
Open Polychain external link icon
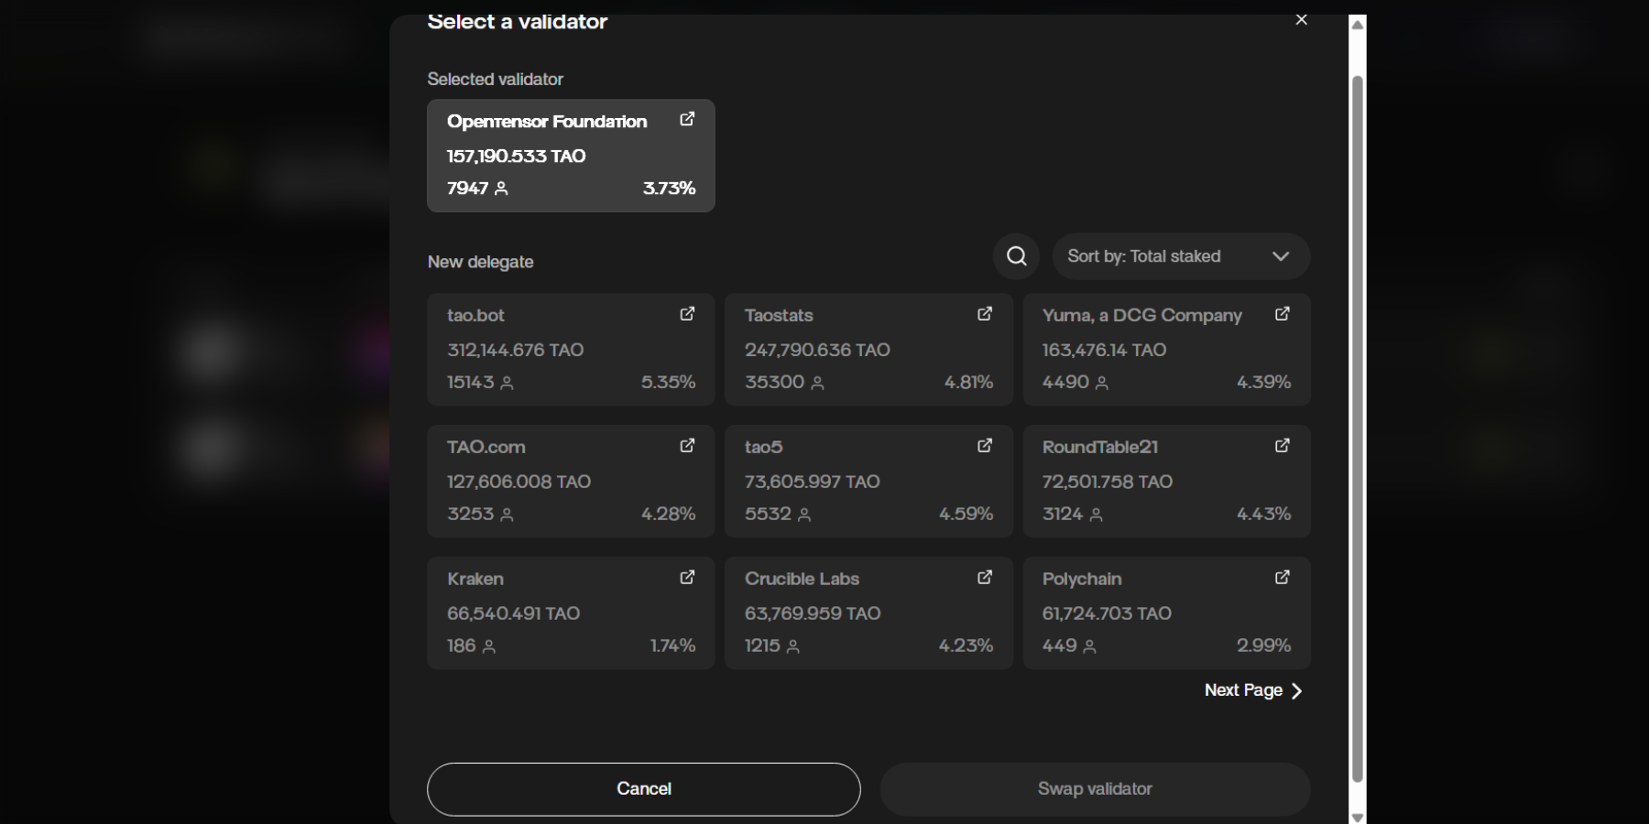click(x=1283, y=578)
